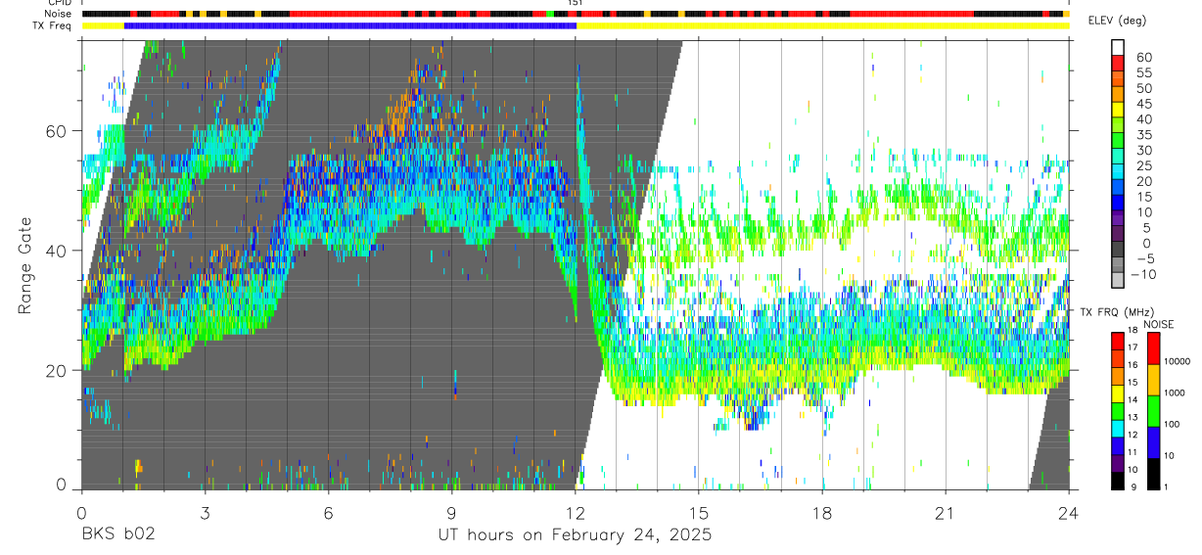Image resolution: width=1202 pixels, height=555 pixels.
Task: Pick the black bottom segment of NOISE bar
Action: [x=1153, y=473]
